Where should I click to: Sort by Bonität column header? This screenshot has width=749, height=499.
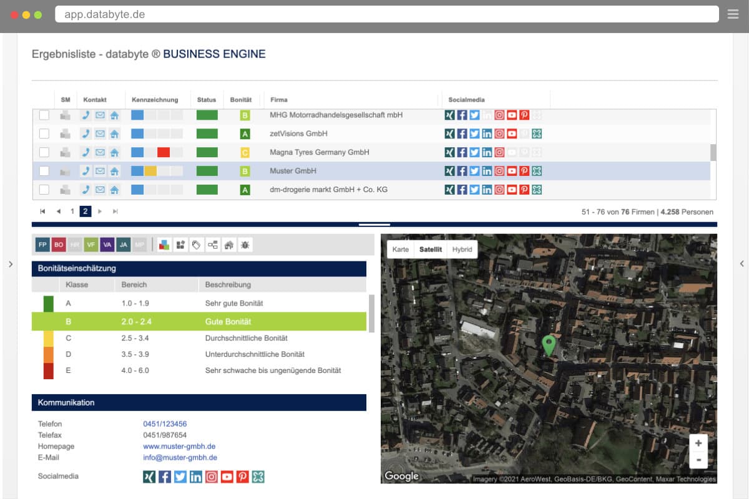coord(241,100)
